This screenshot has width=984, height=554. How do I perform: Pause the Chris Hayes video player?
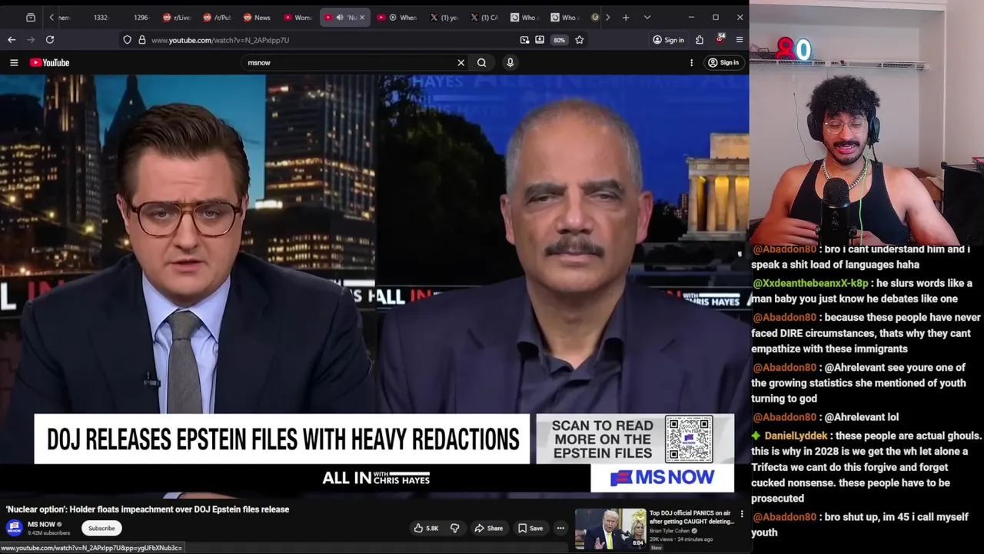pos(374,285)
